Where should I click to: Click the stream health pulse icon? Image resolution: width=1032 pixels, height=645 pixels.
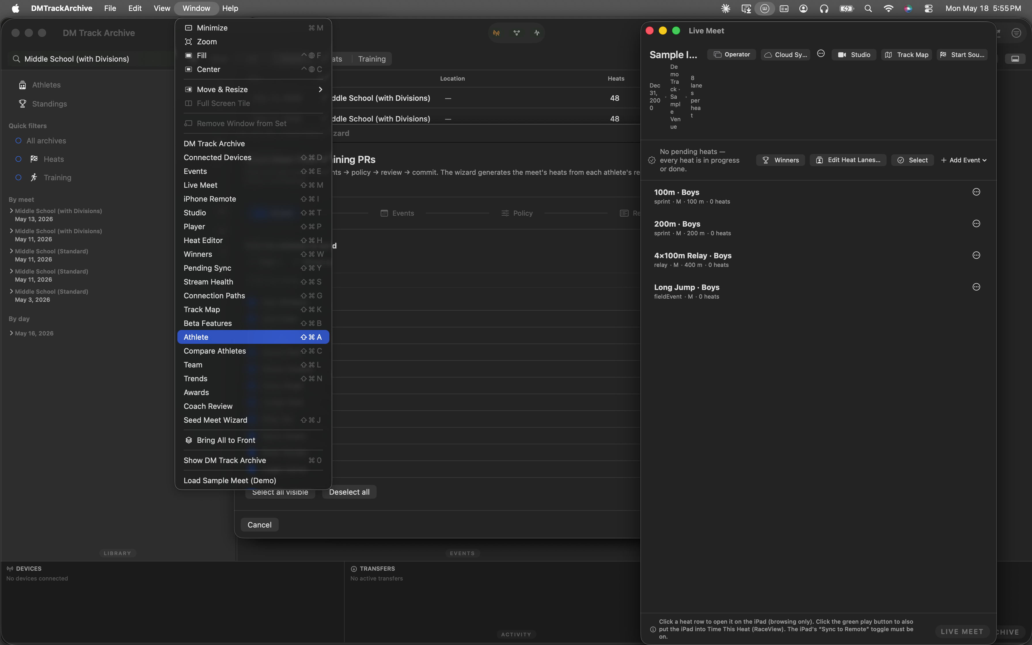[x=536, y=33]
